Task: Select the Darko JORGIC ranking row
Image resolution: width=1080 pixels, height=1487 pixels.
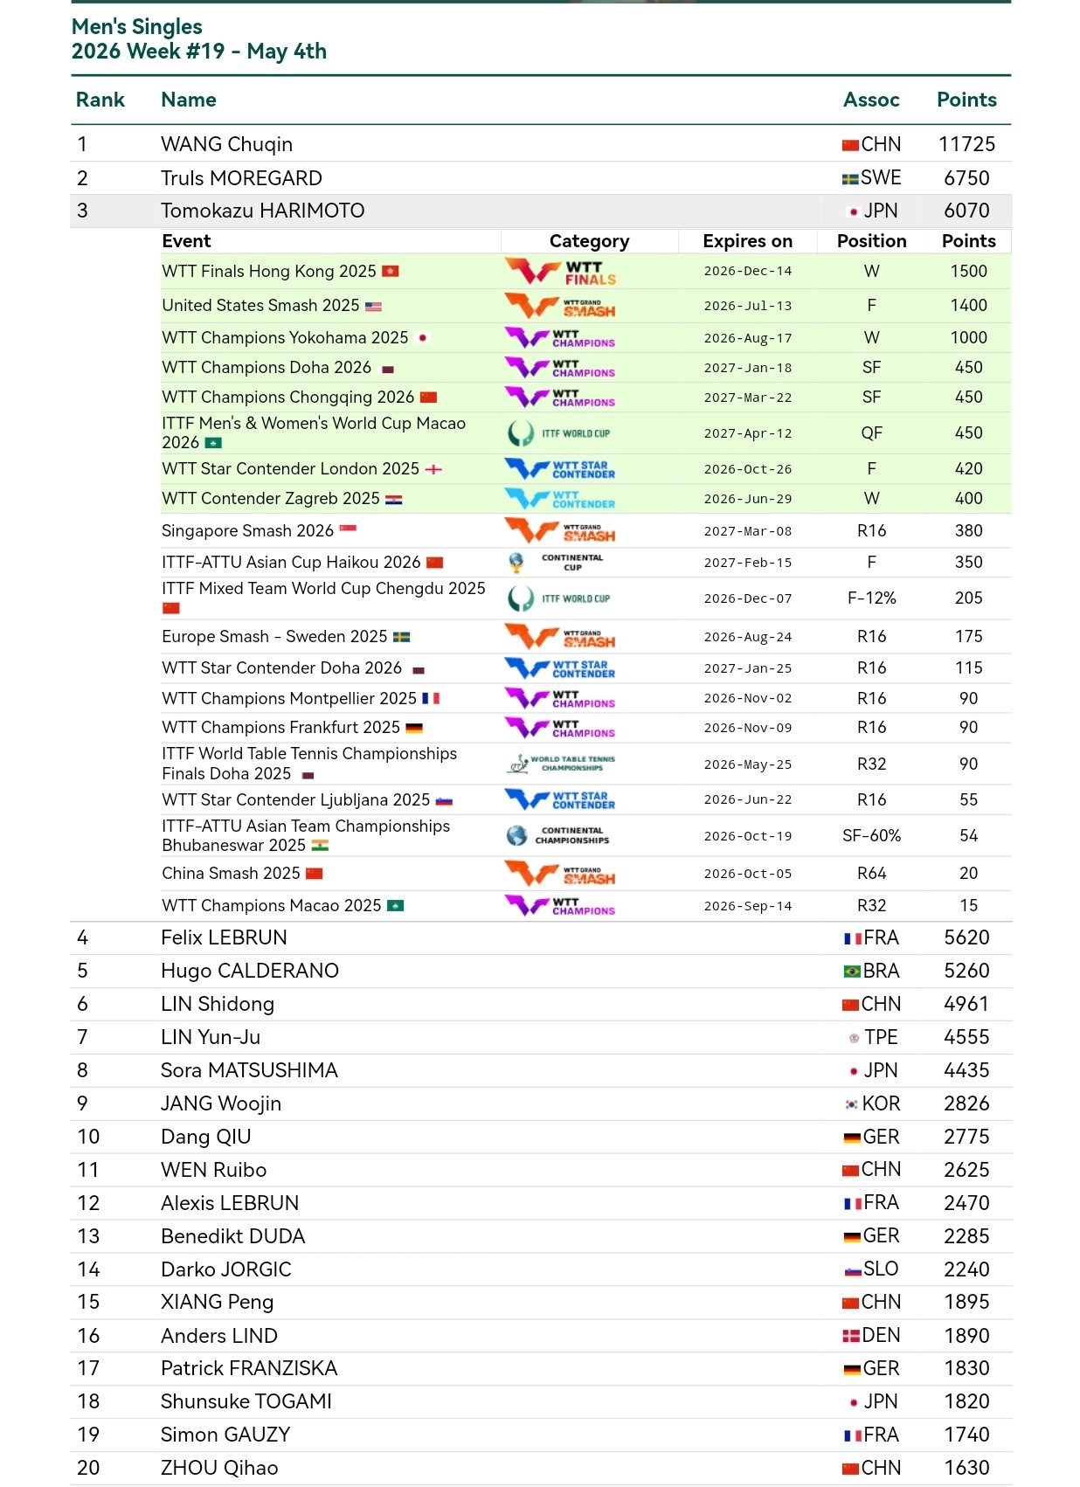Action: [541, 1270]
